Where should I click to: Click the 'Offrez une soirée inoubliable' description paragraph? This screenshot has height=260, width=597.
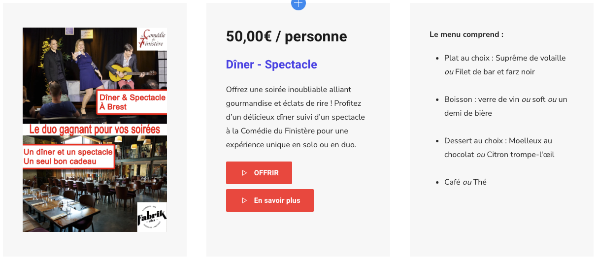(296, 117)
